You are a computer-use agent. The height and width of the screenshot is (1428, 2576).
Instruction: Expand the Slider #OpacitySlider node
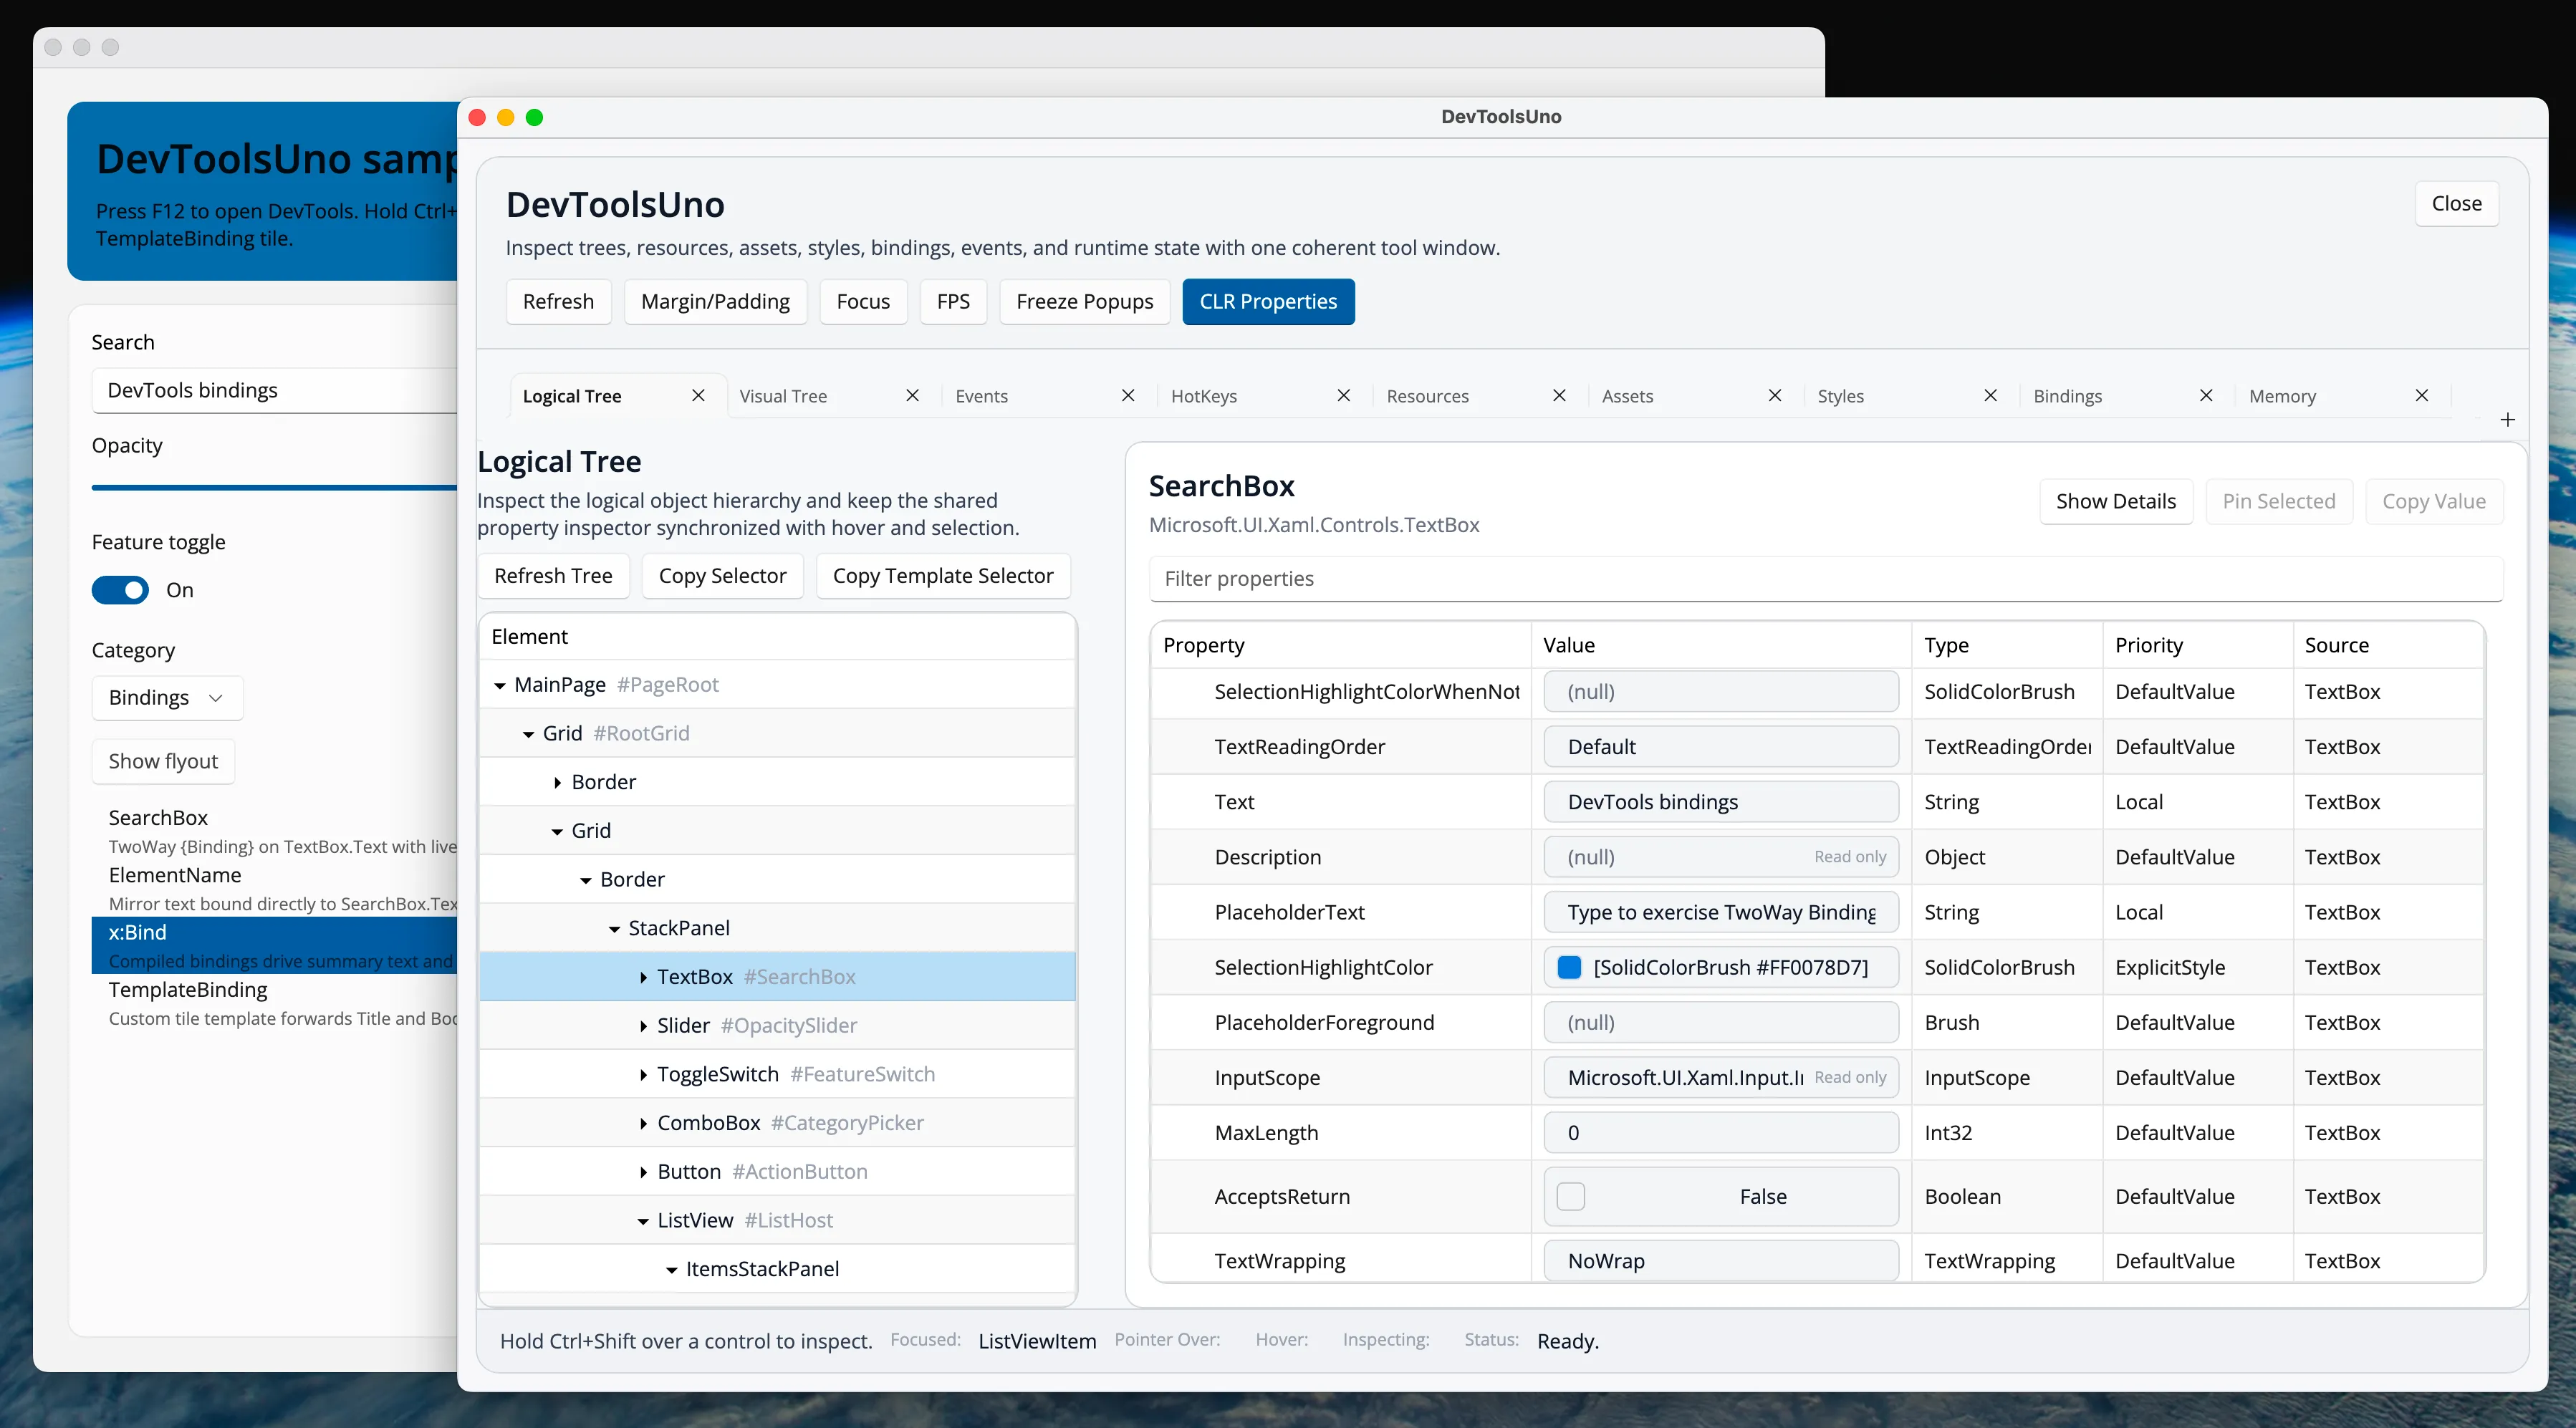click(643, 1026)
